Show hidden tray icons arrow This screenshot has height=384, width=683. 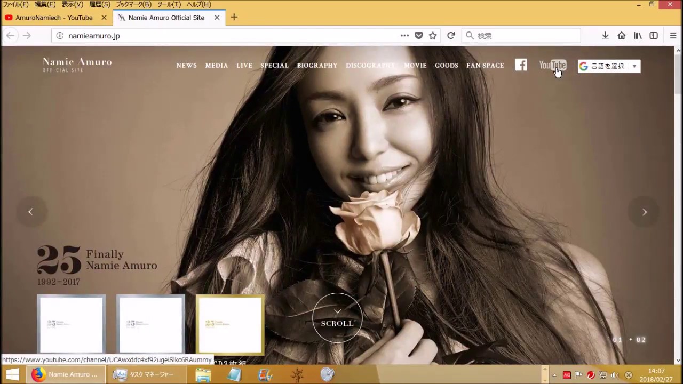coord(554,375)
